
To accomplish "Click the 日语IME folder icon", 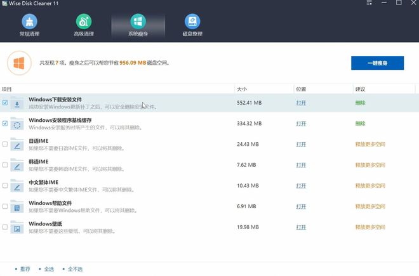I will 17,145.
